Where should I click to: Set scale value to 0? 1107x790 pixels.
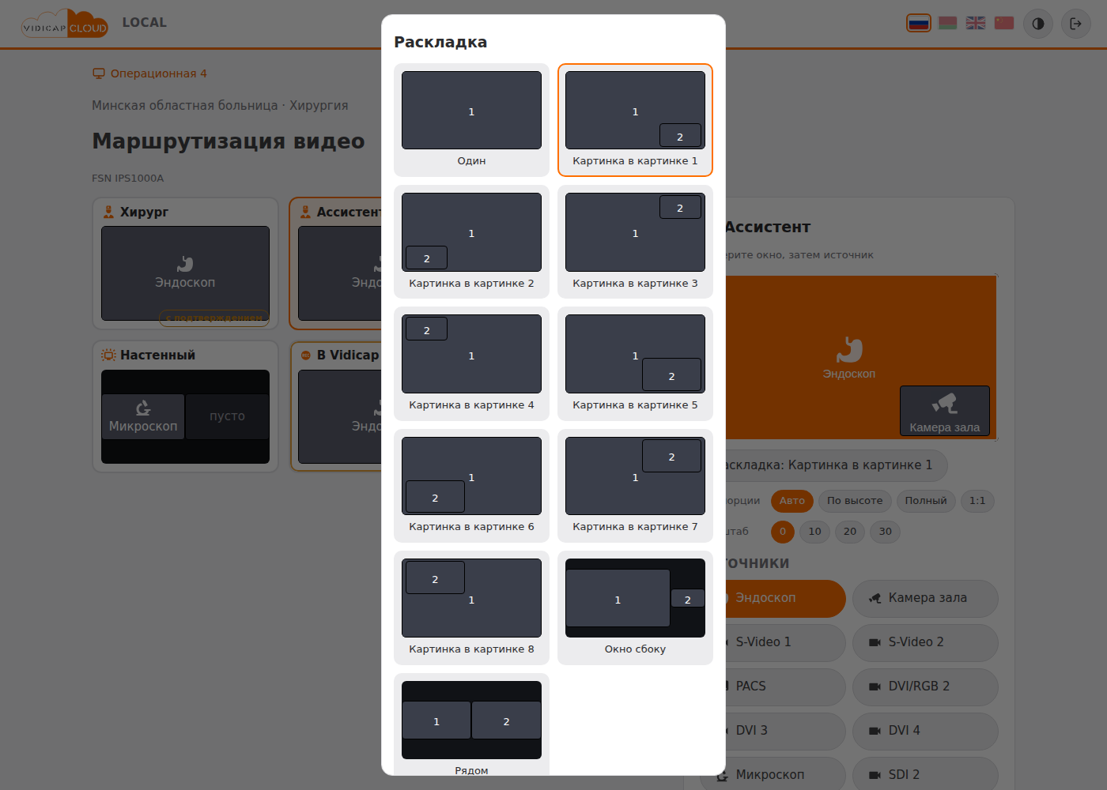[x=783, y=532]
